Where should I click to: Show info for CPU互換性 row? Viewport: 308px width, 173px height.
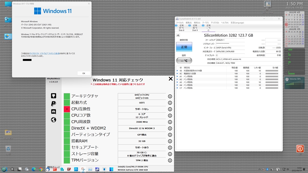[170, 109]
